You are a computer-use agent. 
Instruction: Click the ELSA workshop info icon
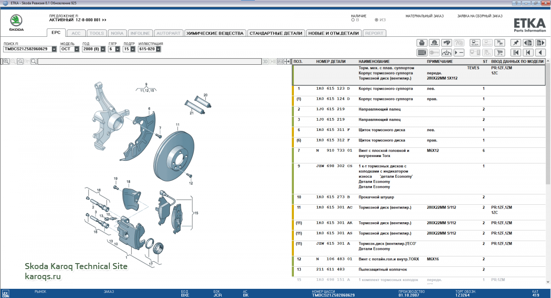[475, 43]
